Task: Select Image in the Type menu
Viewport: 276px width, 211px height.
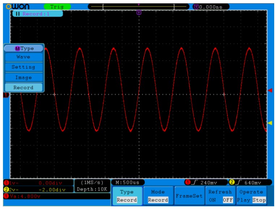Action: pyautogui.click(x=24, y=78)
